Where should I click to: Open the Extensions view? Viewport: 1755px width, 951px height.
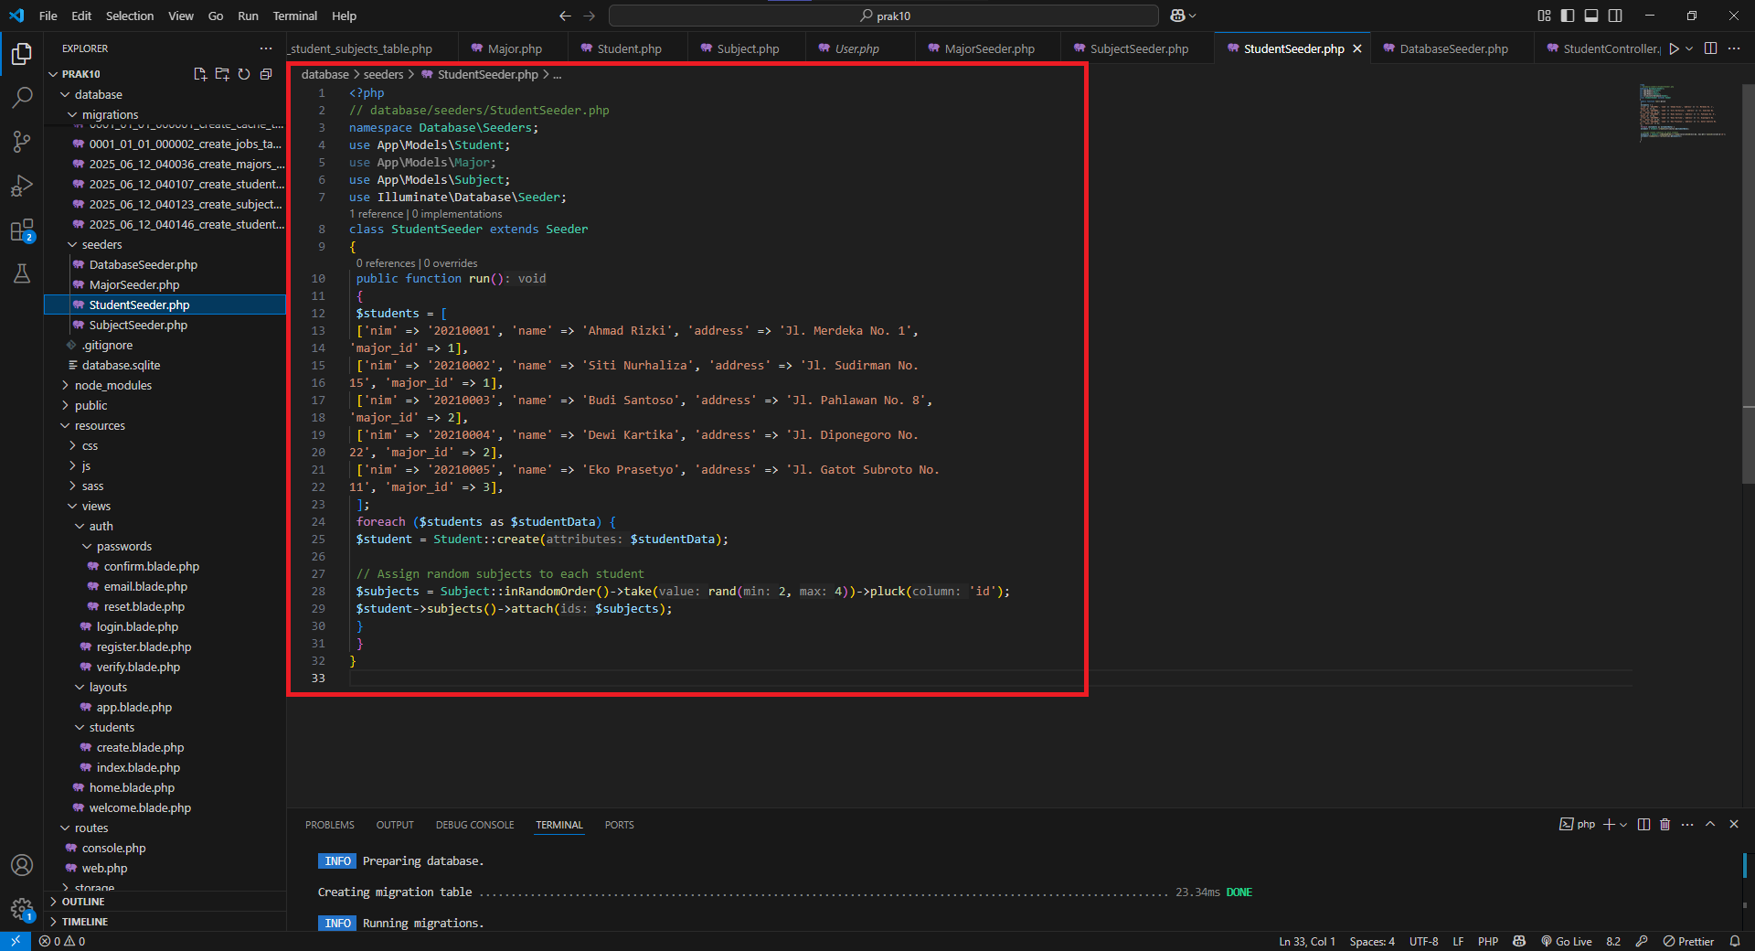coord(22,230)
